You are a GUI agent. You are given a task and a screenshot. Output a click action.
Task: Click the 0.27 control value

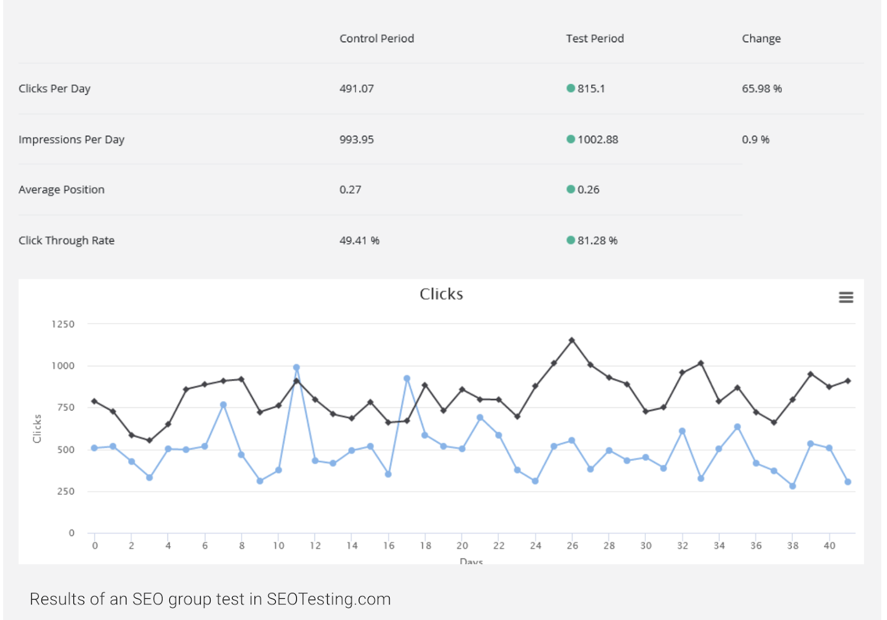(x=350, y=189)
